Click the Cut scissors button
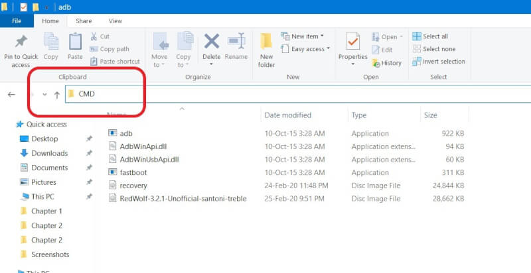This screenshot has height=273, width=531. tap(100, 36)
